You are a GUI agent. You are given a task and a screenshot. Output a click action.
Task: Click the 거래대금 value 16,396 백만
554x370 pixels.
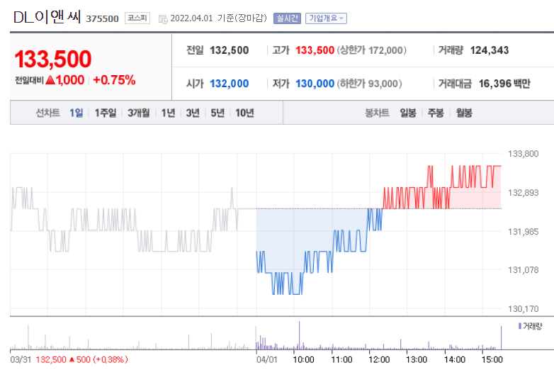[504, 84]
